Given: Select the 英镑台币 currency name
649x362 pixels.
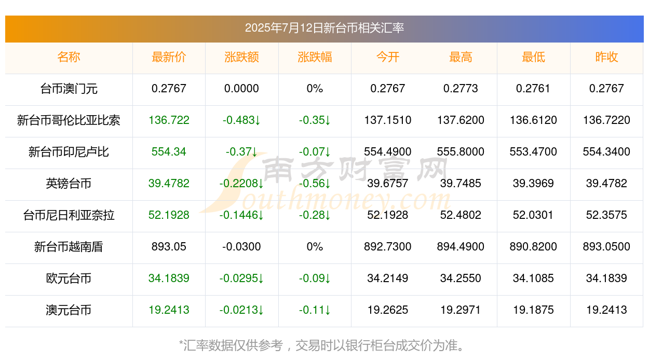Looking at the screenshot, I should [x=69, y=184].
